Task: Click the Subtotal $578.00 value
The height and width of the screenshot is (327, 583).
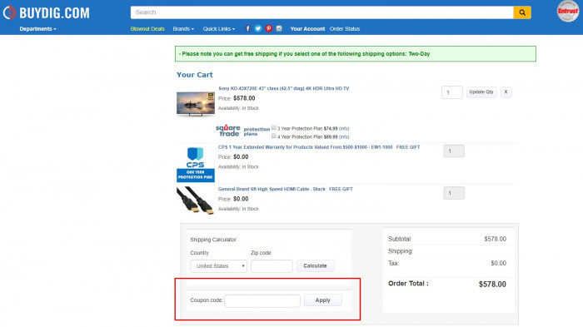Action: [495, 239]
